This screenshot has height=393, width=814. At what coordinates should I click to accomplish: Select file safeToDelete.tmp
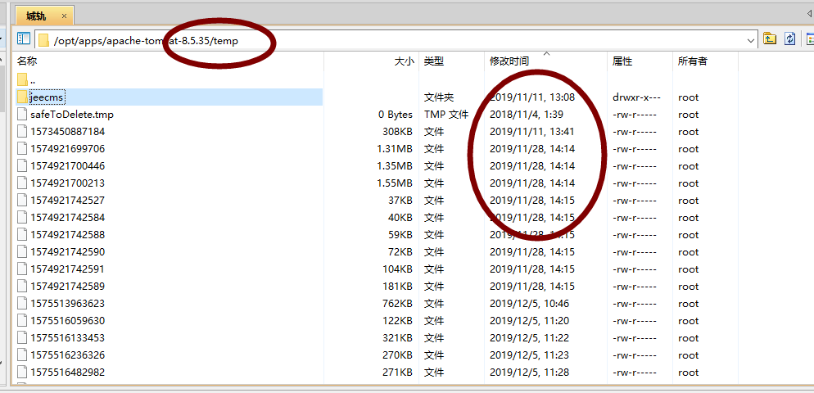pos(71,115)
